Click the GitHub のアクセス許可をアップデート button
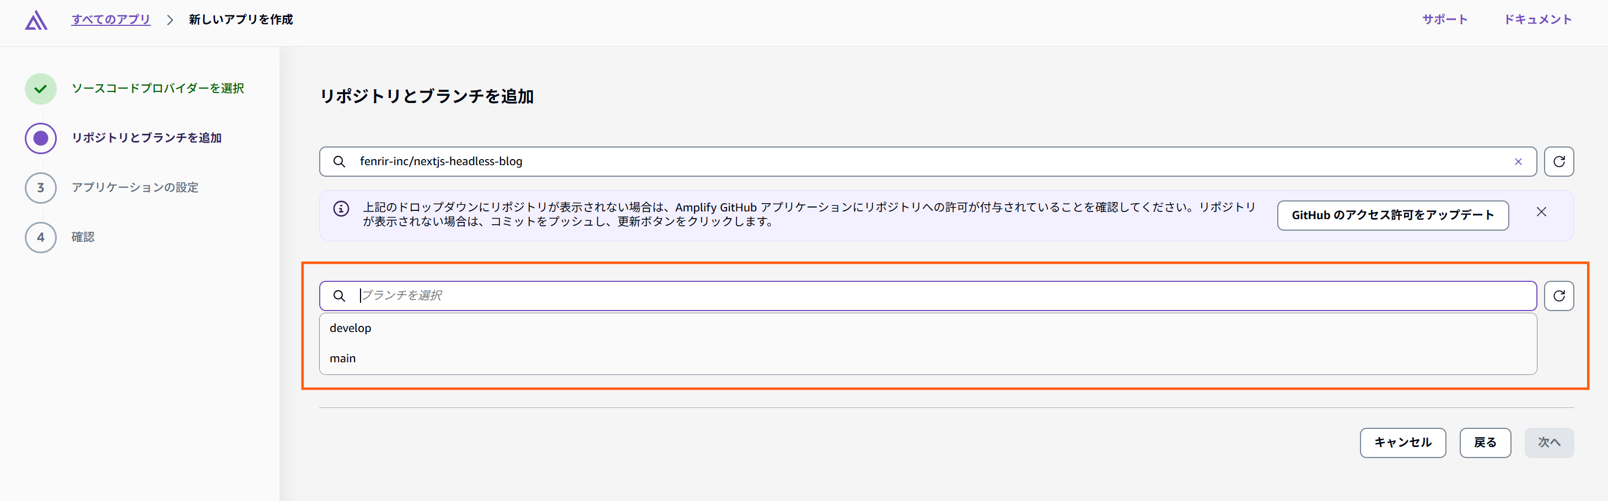Image resolution: width=1608 pixels, height=501 pixels. coord(1392,215)
